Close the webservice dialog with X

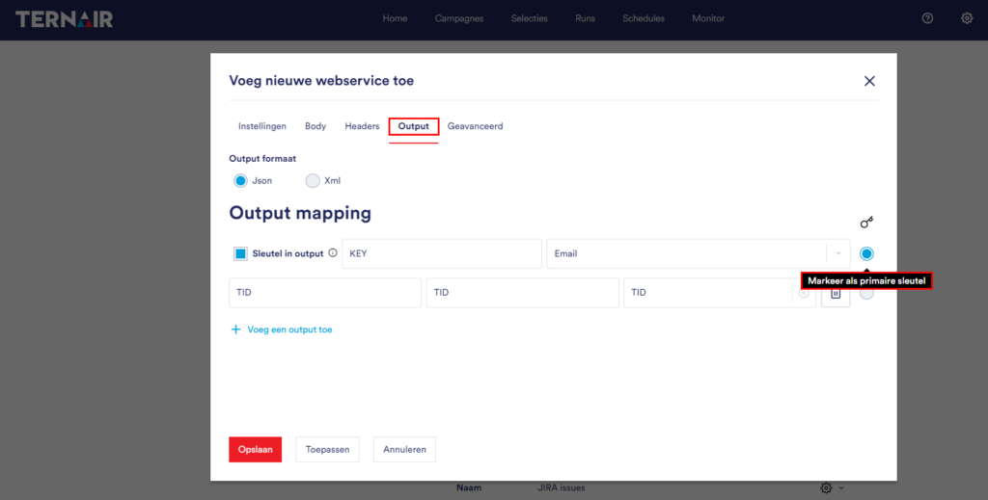click(x=869, y=81)
